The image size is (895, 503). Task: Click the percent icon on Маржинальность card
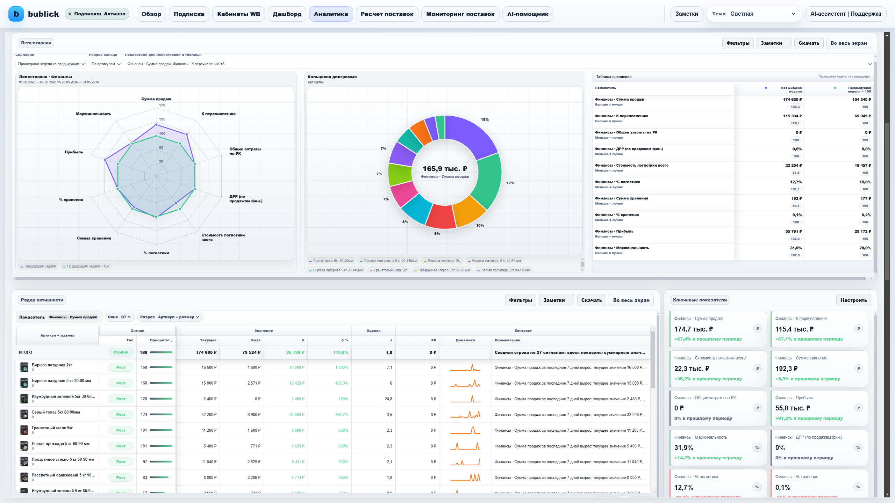coord(757,447)
